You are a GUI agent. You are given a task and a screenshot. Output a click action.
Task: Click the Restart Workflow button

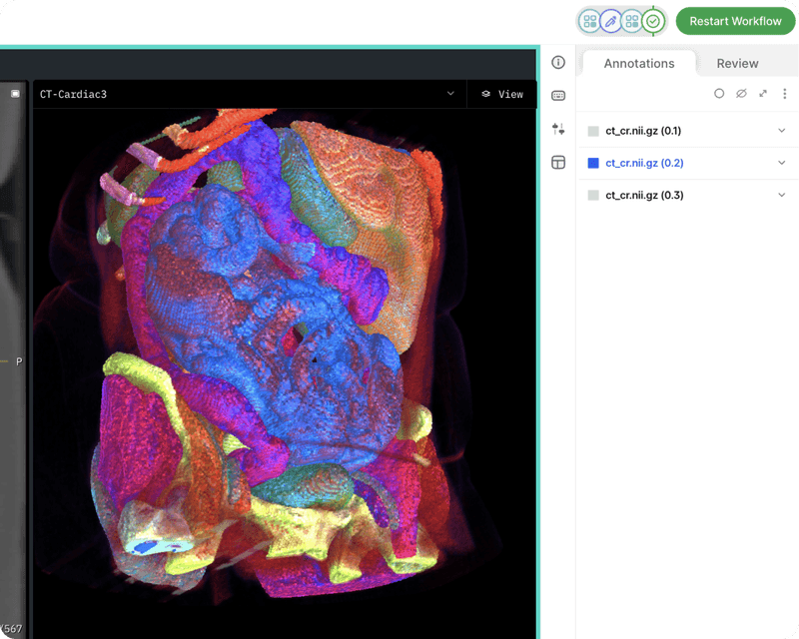(735, 20)
